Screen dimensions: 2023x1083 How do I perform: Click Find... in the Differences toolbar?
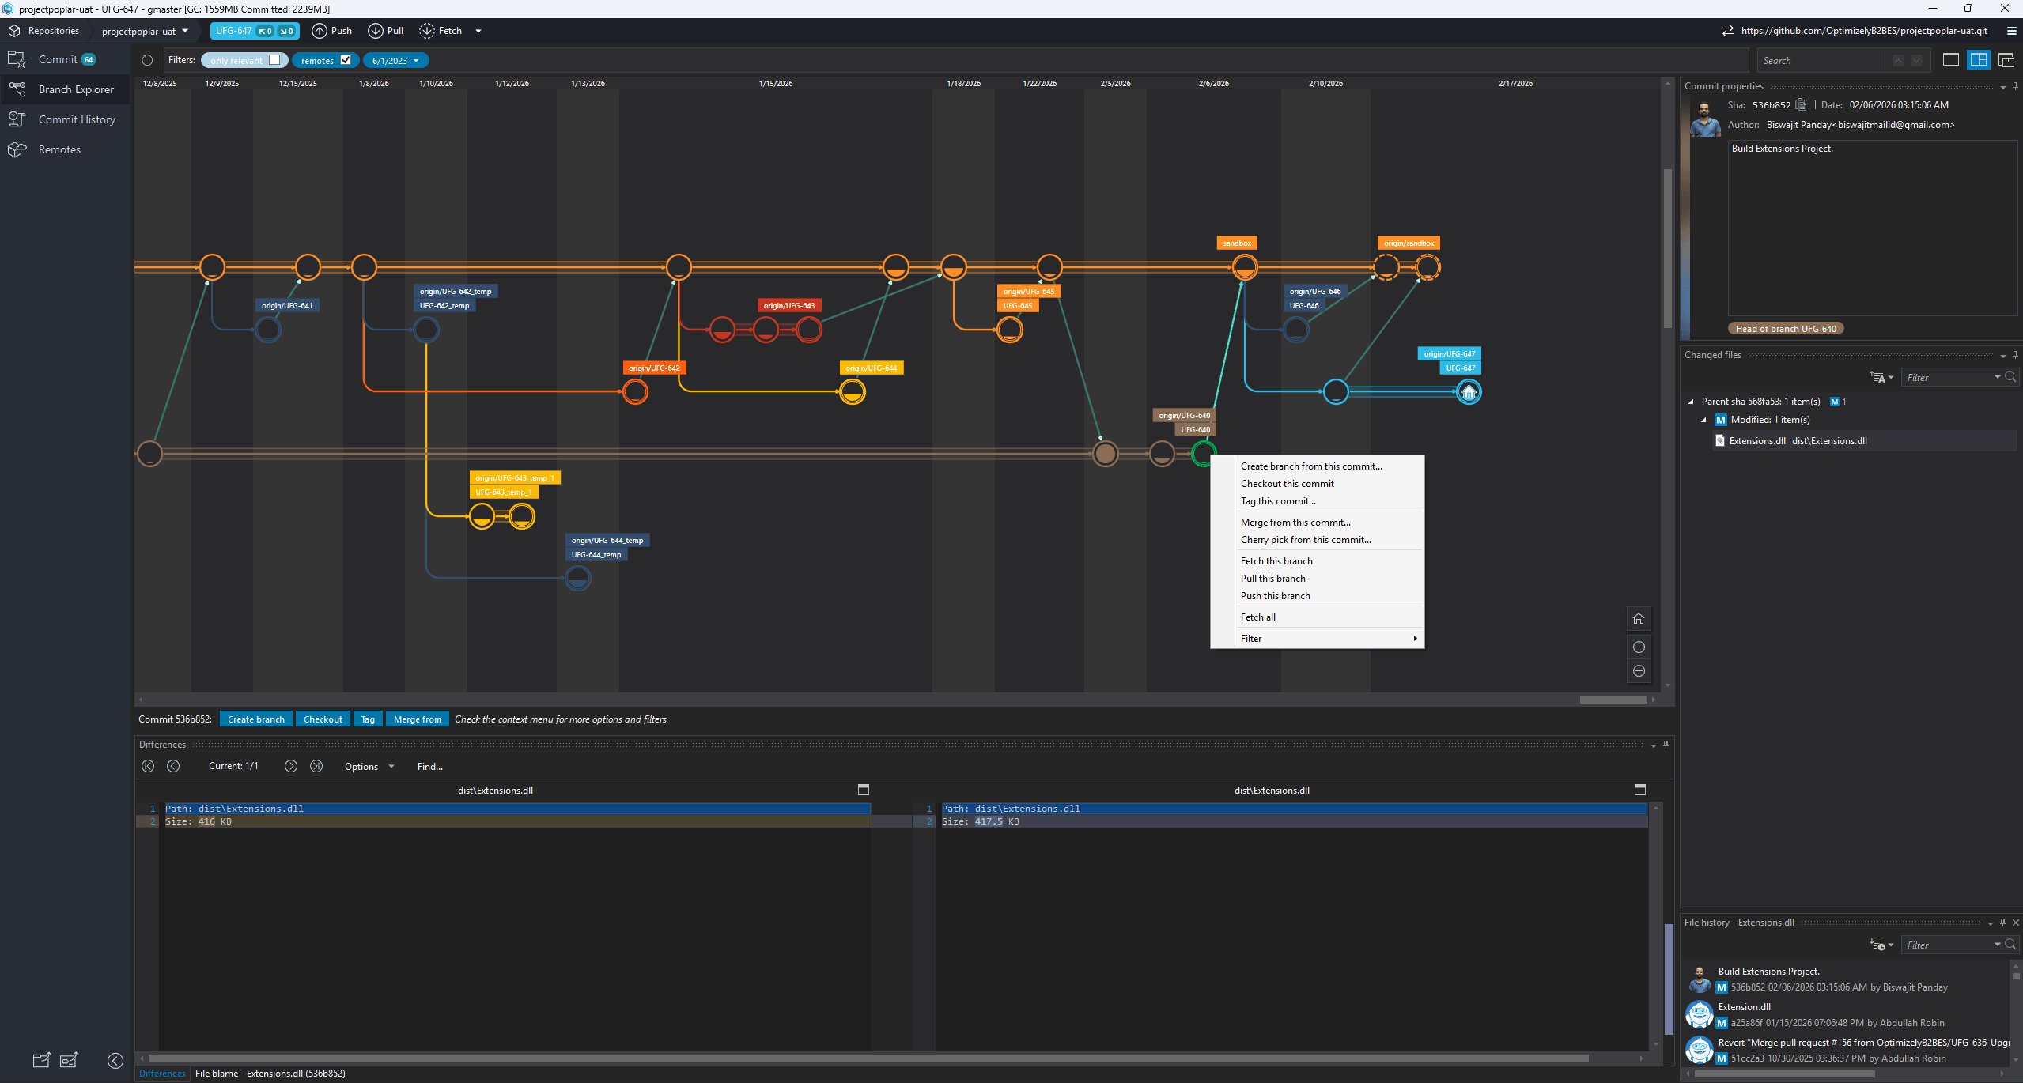(430, 766)
